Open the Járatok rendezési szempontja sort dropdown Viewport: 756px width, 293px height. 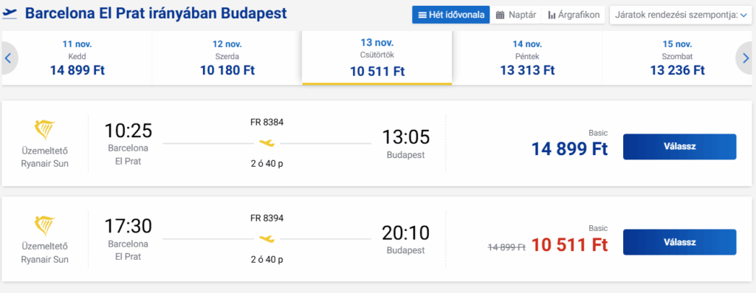(680, 15)
